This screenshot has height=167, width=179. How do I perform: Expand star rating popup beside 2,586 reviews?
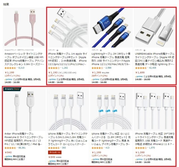coord(104,68)
